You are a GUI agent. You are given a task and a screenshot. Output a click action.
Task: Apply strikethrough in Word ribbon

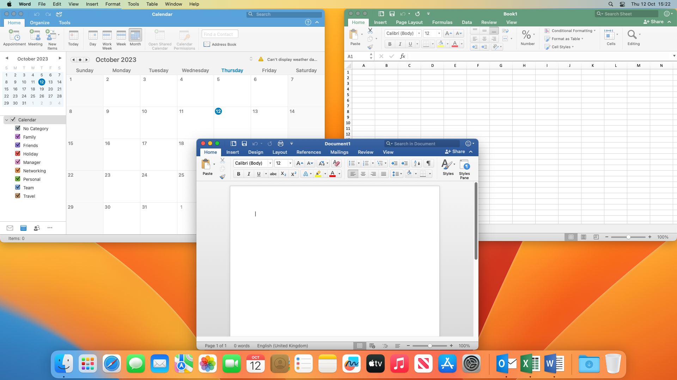point(273,174)
